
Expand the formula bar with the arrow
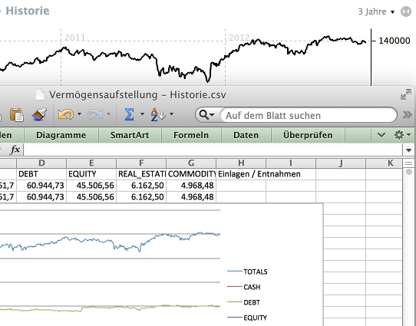tap(409, 150)
